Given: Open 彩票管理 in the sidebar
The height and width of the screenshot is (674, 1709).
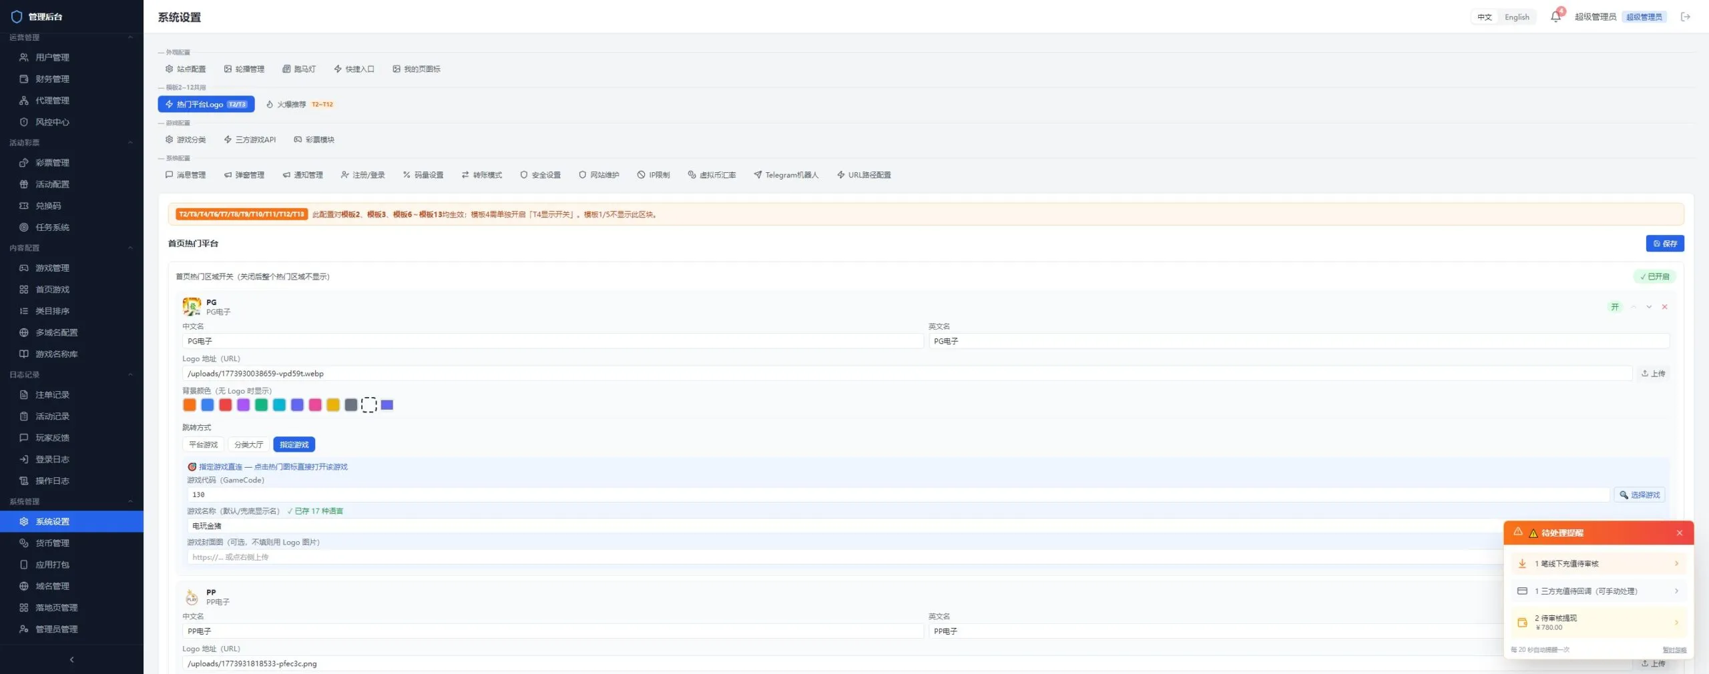Looking at the screenshot, I should (x=71, y=163).
